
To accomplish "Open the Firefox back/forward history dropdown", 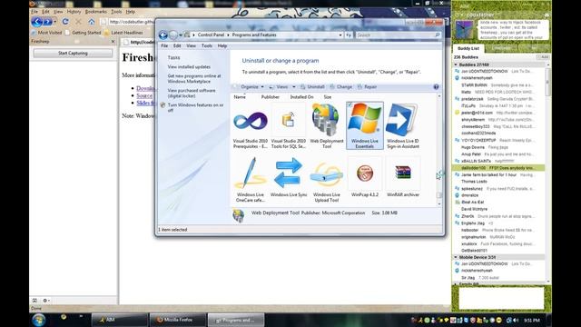I will tap(54, 22).
